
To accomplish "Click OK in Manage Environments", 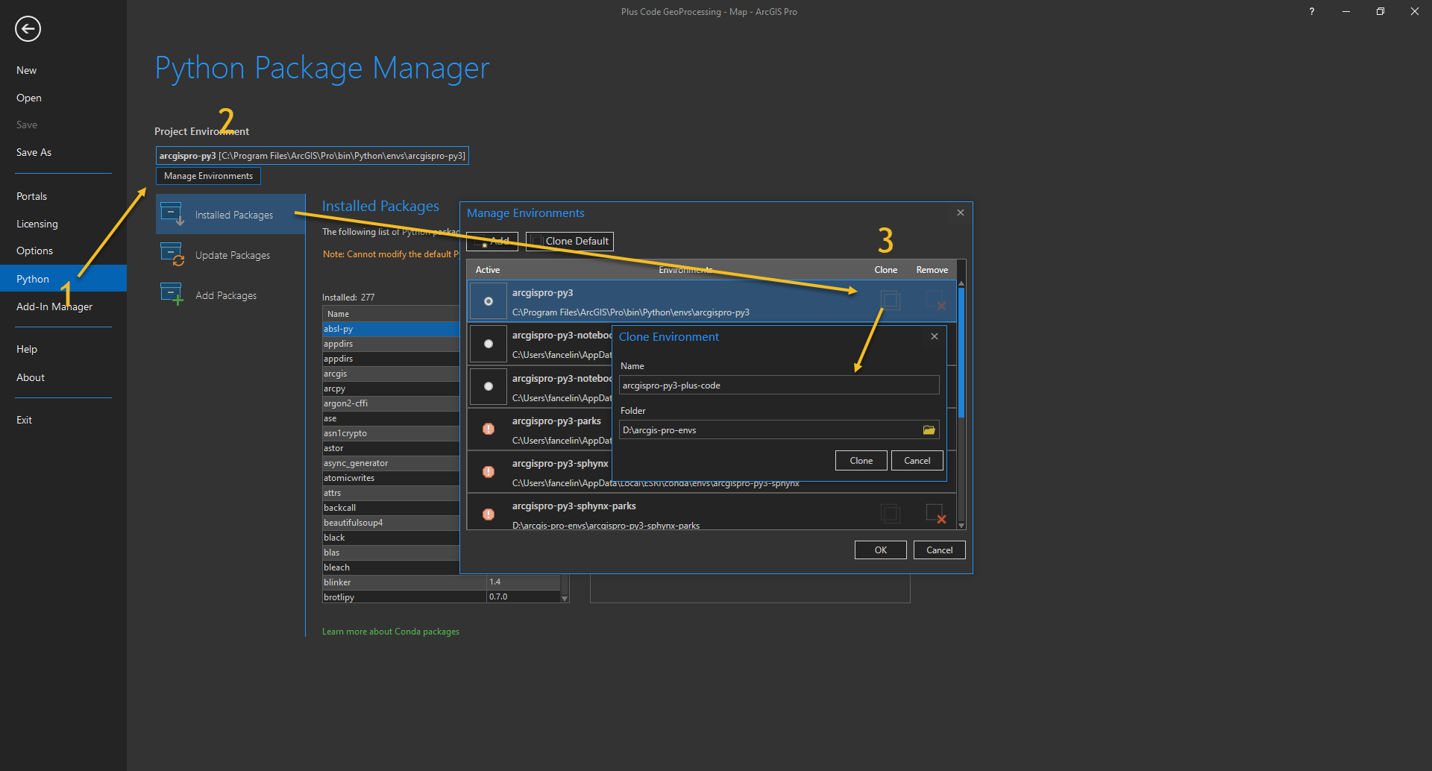I will (x=881, y=550).
